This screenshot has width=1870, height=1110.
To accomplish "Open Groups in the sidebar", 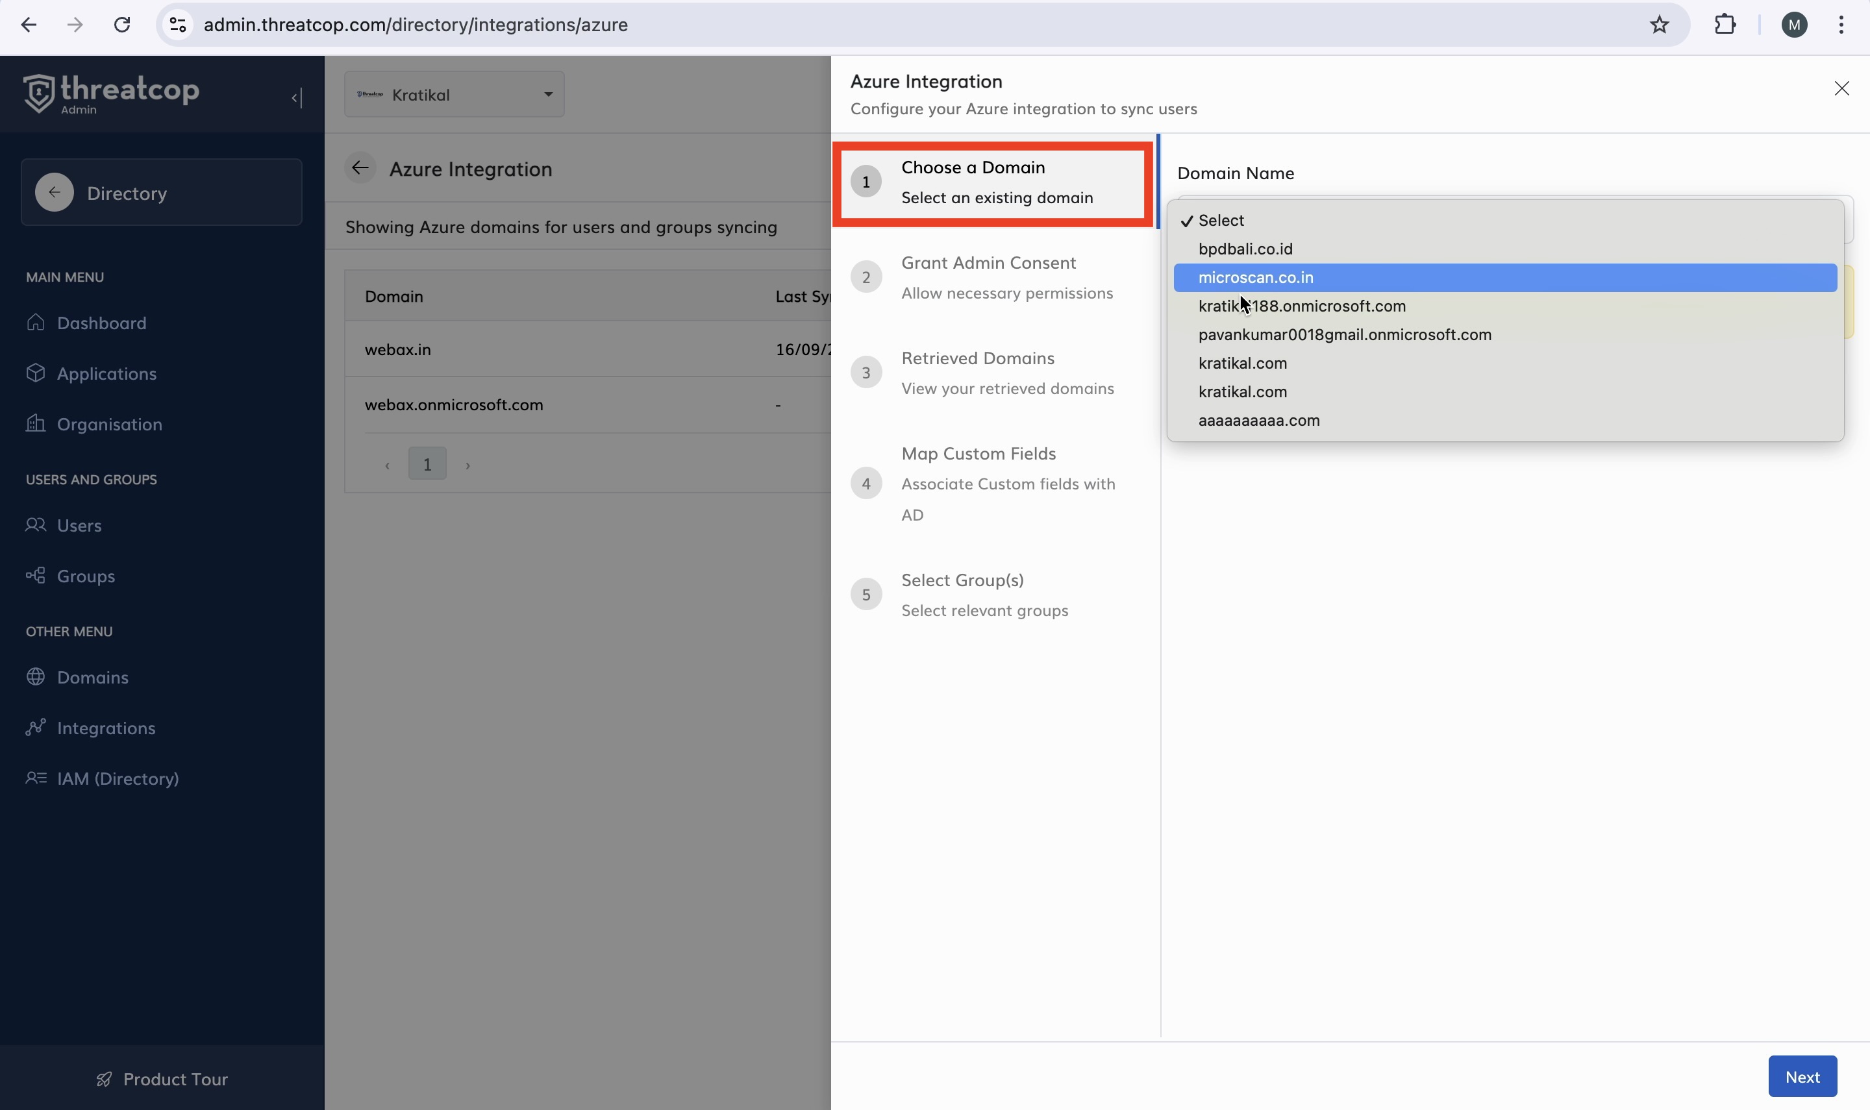I will (x=85, y=576).
